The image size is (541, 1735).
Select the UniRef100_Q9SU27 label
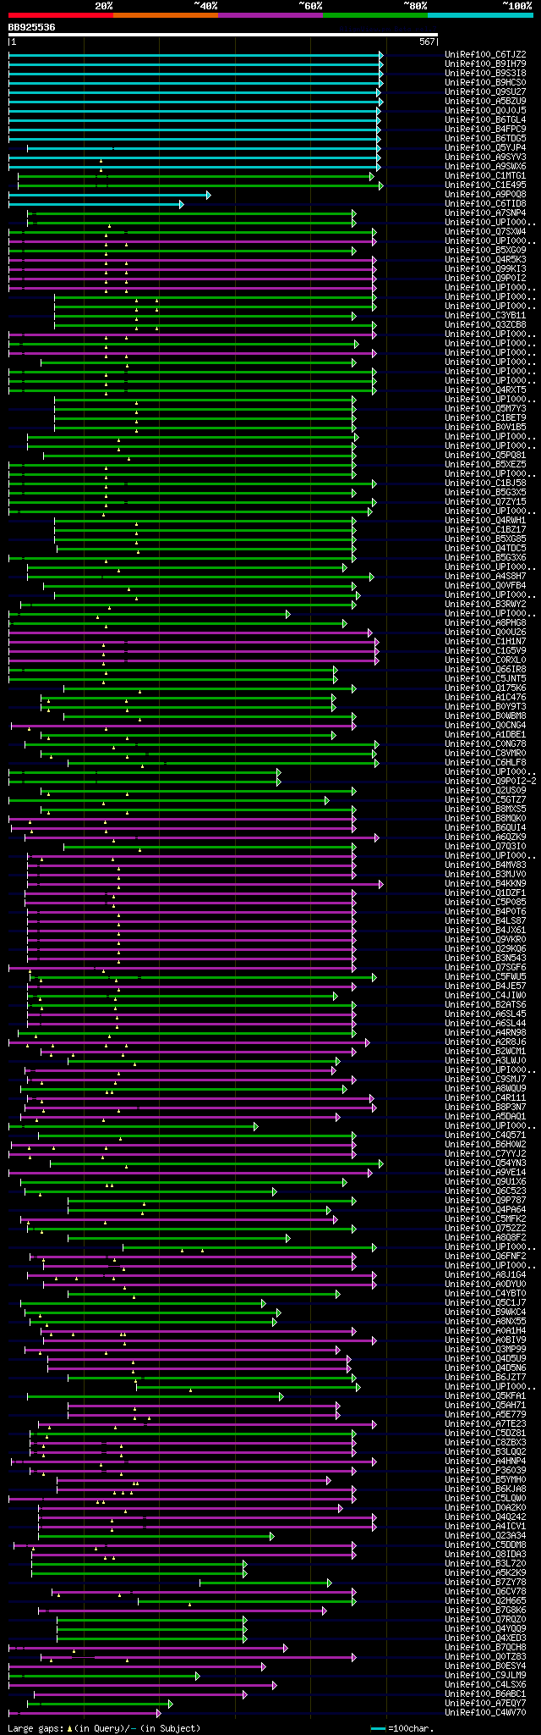(485, 92)
